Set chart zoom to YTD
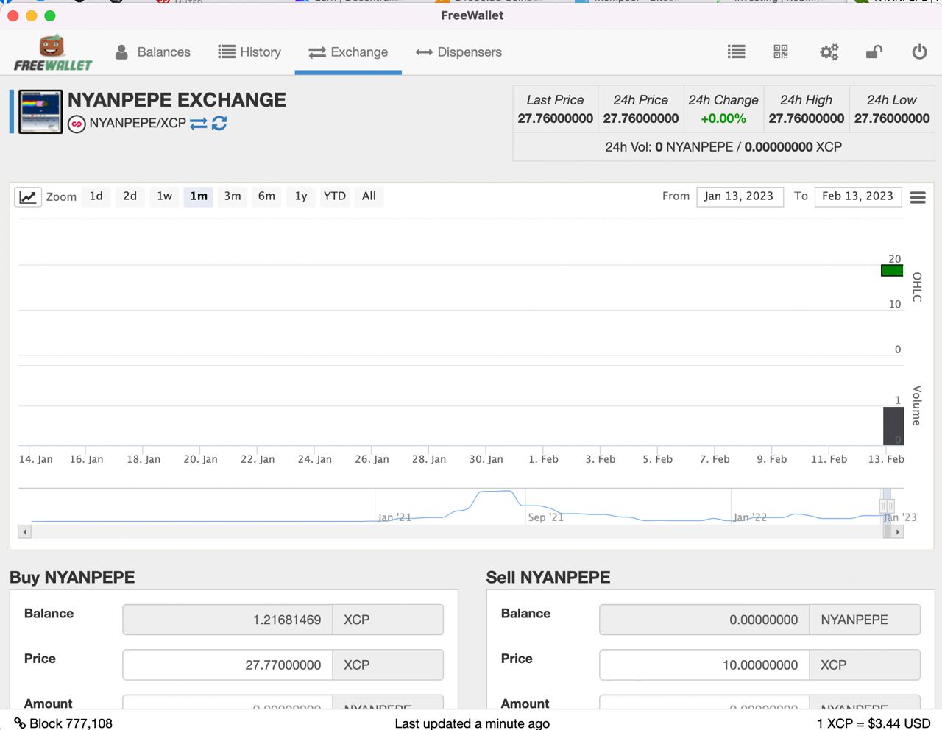Screen dimensions: 942x730 click(335, 196)
